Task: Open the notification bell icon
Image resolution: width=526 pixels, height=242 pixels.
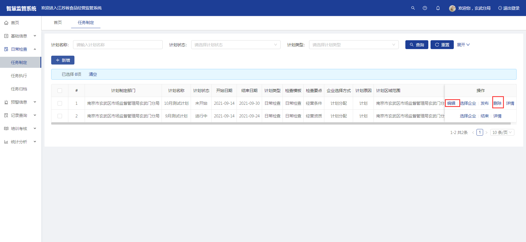Action: click(438, 8)
